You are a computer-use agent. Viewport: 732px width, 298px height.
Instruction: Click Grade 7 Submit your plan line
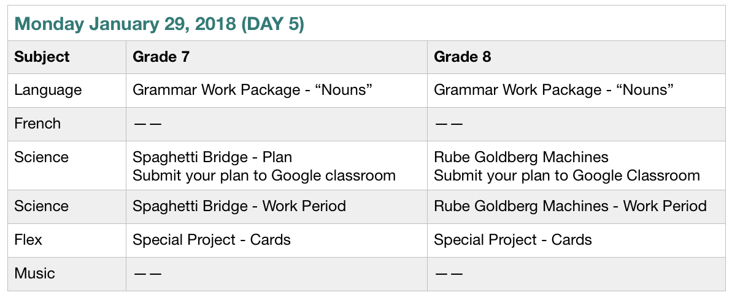(x=264, y=176)
